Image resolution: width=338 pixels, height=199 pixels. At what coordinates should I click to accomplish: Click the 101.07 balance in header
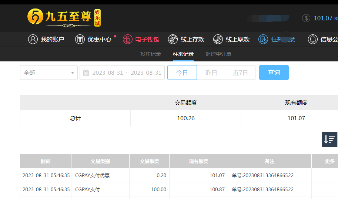point(323,18)
